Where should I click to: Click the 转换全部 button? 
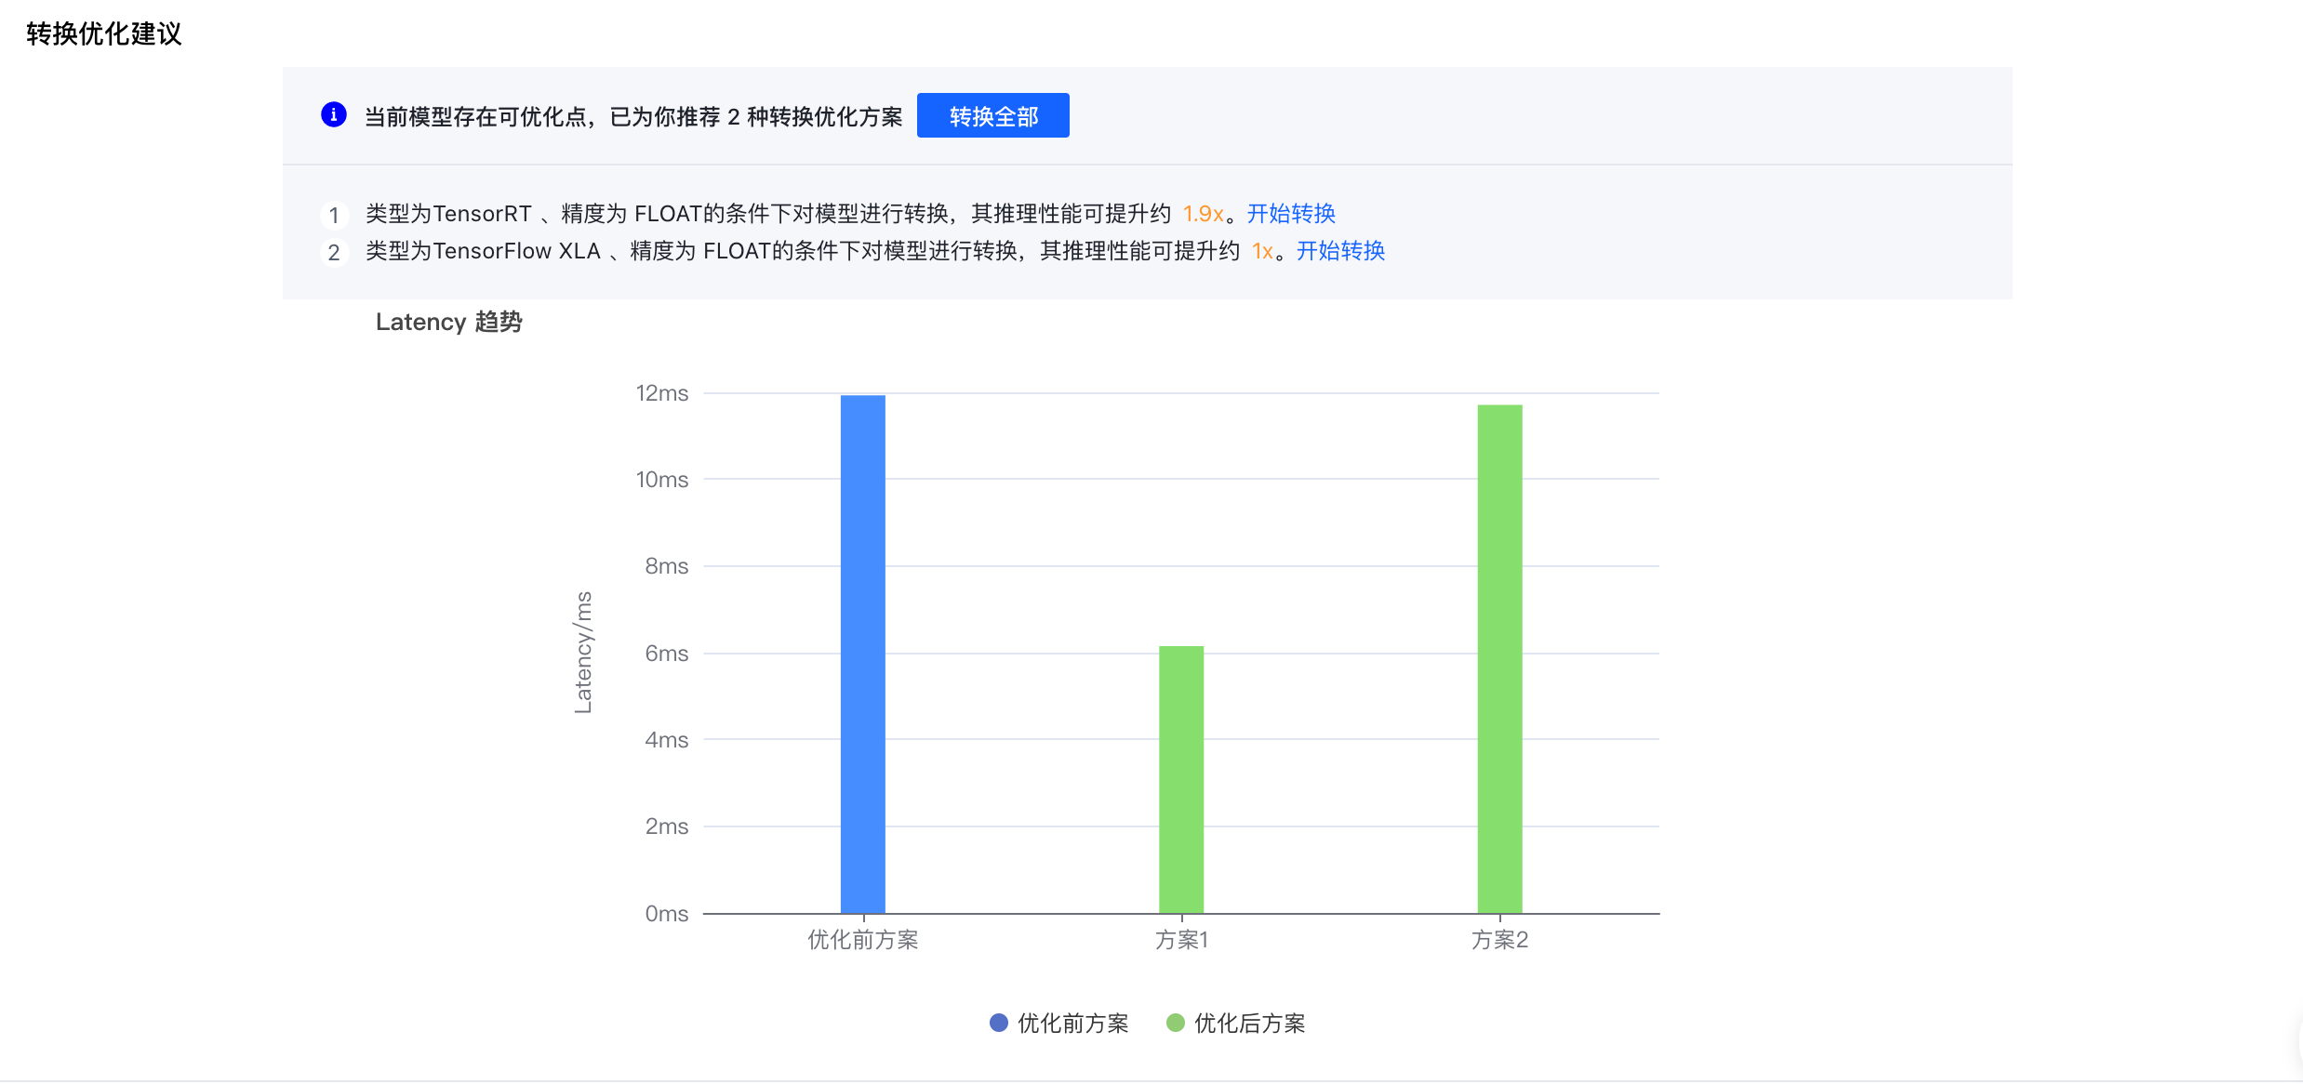[x=992, y=116]
